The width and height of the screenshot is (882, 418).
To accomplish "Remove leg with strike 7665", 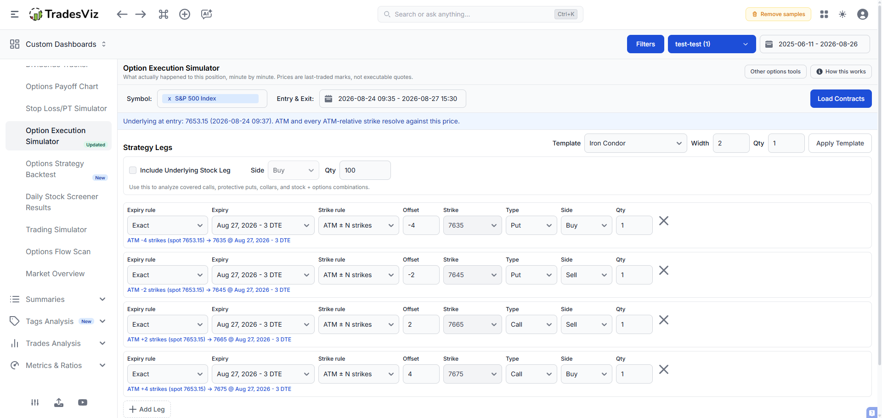I will 664,320.
